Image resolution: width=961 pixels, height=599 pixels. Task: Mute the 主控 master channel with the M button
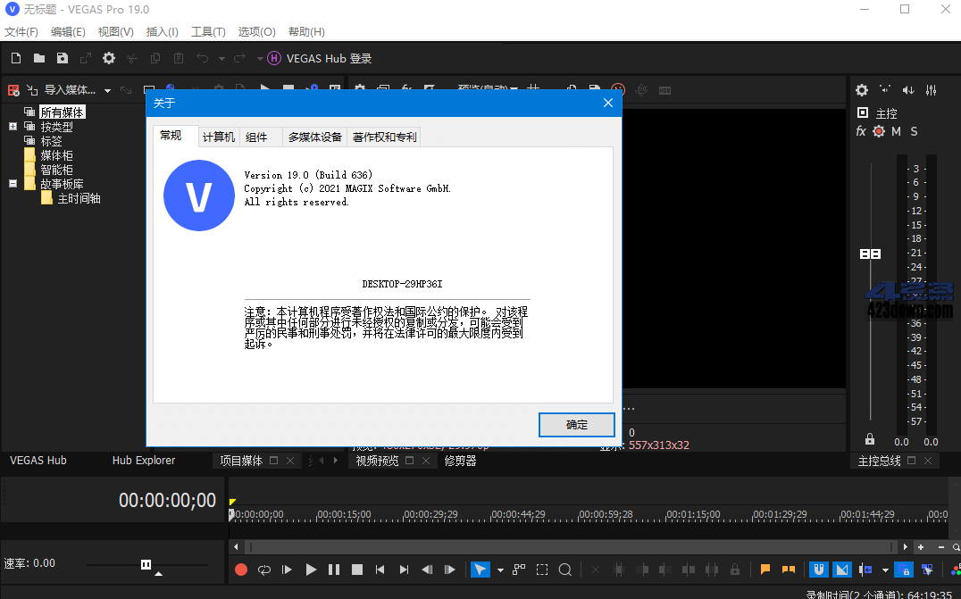point(896,131)
